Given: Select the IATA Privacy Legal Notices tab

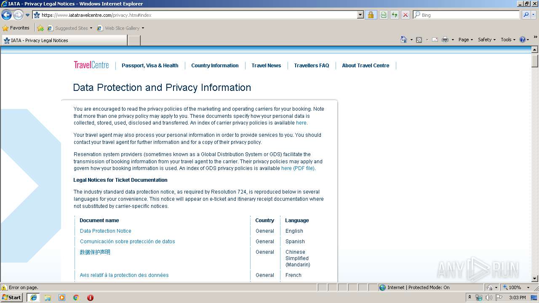Looking at the screenshot, I should point(64,40).
